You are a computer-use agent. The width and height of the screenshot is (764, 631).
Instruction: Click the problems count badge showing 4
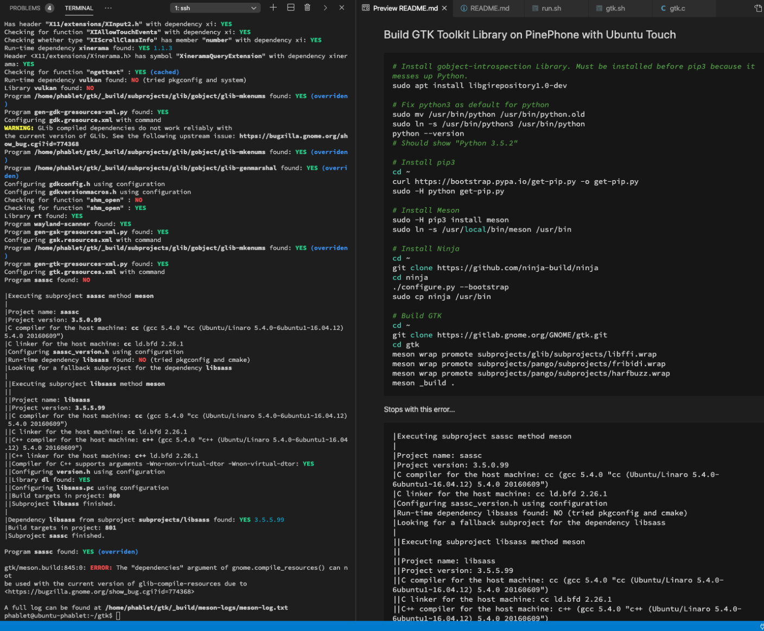tap(49, 8)
